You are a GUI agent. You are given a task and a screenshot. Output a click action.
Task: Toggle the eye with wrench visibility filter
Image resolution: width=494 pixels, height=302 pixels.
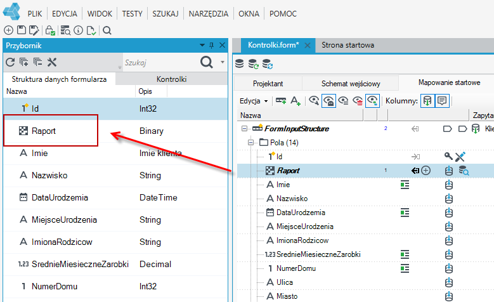314,101
